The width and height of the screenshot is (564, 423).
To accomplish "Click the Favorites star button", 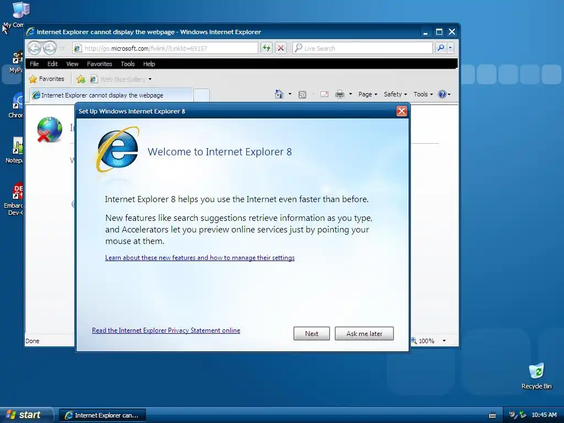I will tap(46, 79).
